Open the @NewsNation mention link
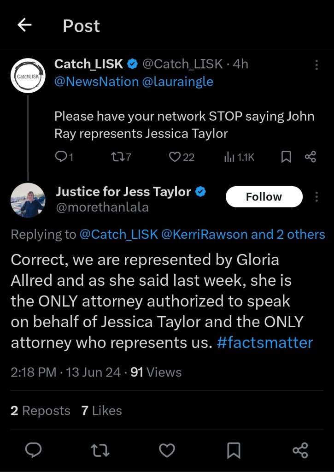The image size is (334, 472). click(96, 82)
